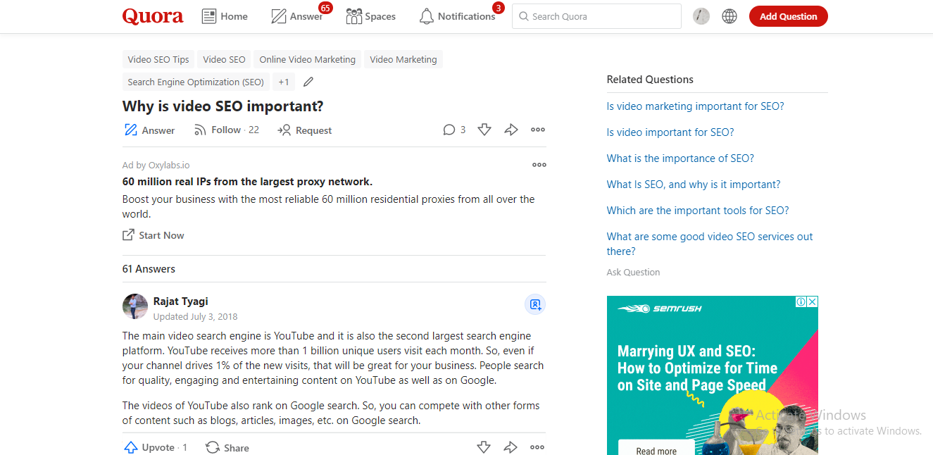This screenshot has height=455, width=933.
Task: Open the Oxylabs ad options menu
Action: (x=539, y=165)
